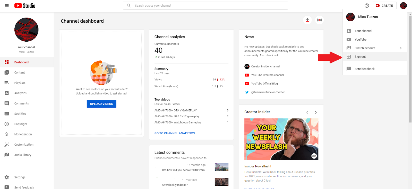Viewport: 412px width, 189px height.
Task: Expand the Switch account submenu arrow
Action: pyautogui.click(x=401, y=48)
